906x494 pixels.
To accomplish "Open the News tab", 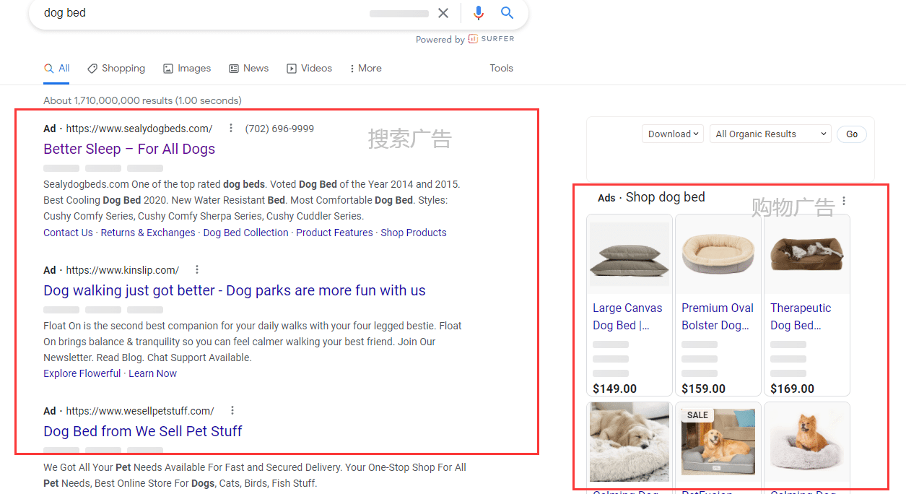I will point(249,68).
